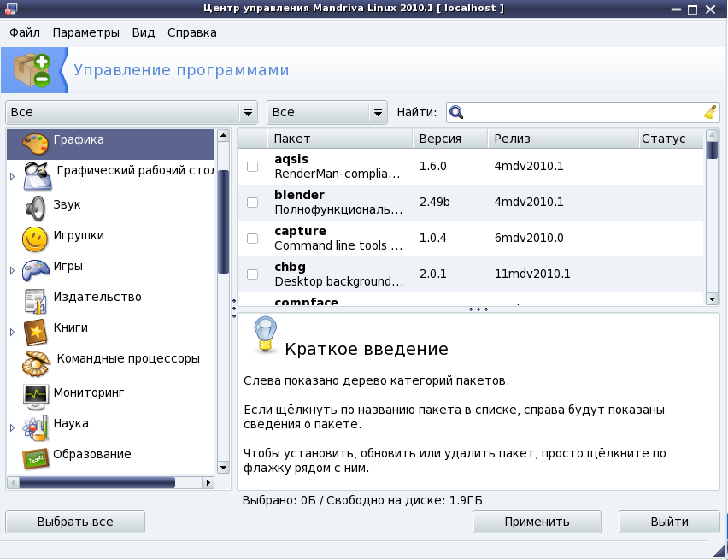Click the window title bar app icon
This screenshot has width=728, height=560.
(x=10, y=9)
